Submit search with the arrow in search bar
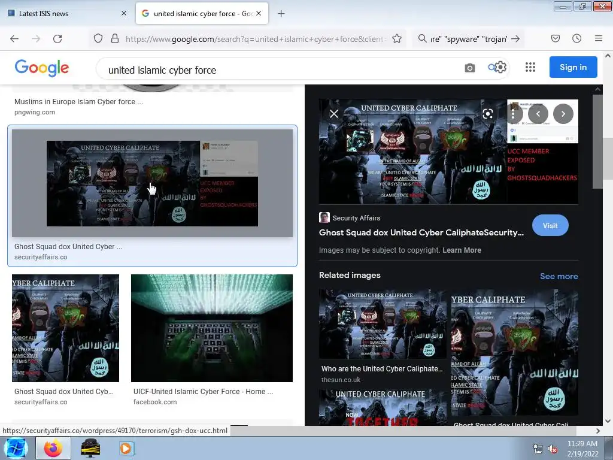Screen dimensions: 613x460 [x=515, y=38]
